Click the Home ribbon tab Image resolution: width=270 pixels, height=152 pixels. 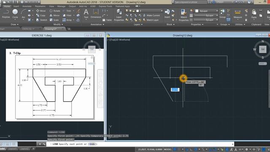(x=7, y=6)
